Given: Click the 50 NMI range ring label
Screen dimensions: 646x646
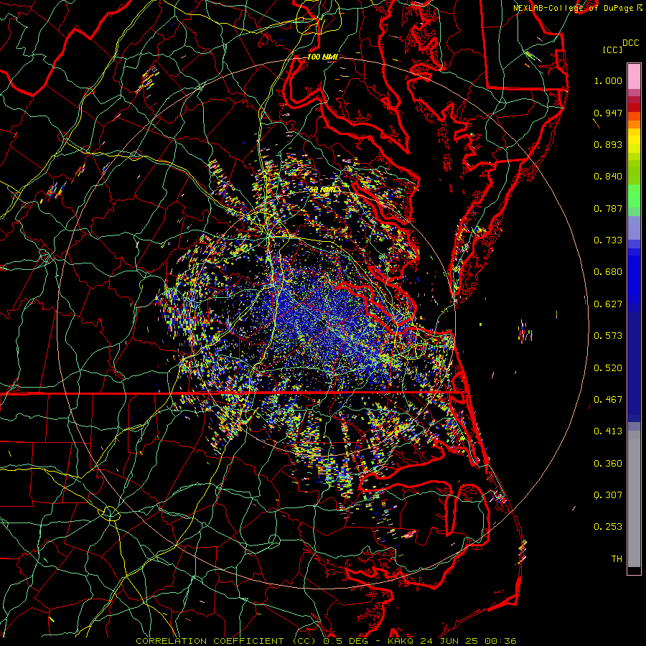Looking at the screenshot, I should click(x=322, y=190).
